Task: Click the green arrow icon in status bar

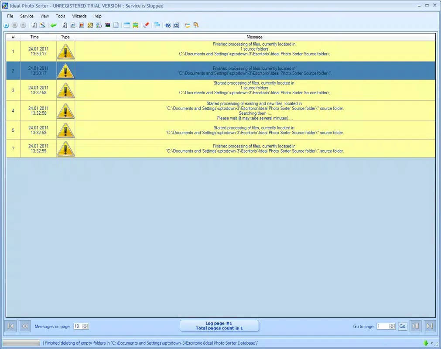Action: coord(426,343)
